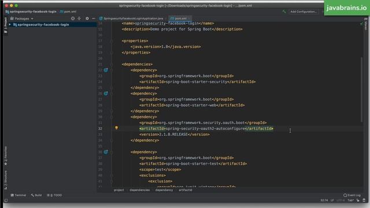
Task: Click the version text 2.1.8.RELEASE
Action: pos(173,135)
